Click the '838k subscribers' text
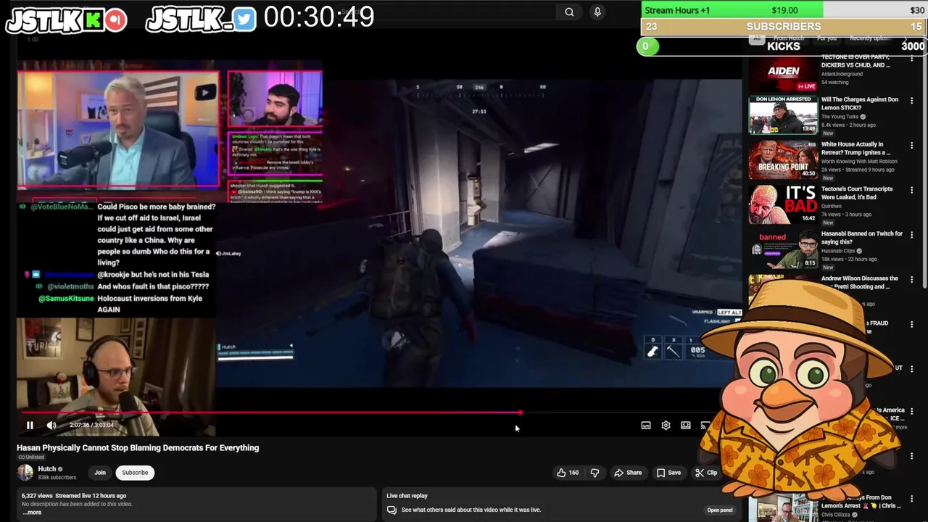Image resolution: width=928 pixels, height=522 pixels. point(57,478)
